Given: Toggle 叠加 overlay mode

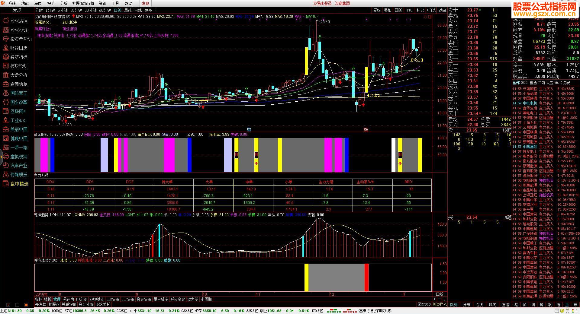Looking at the screenshot, I should pos(388,10).
